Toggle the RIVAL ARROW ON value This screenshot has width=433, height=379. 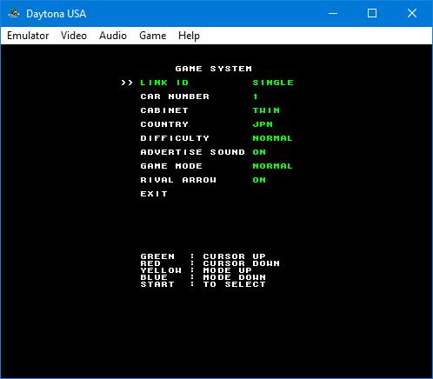pos(259,180)
